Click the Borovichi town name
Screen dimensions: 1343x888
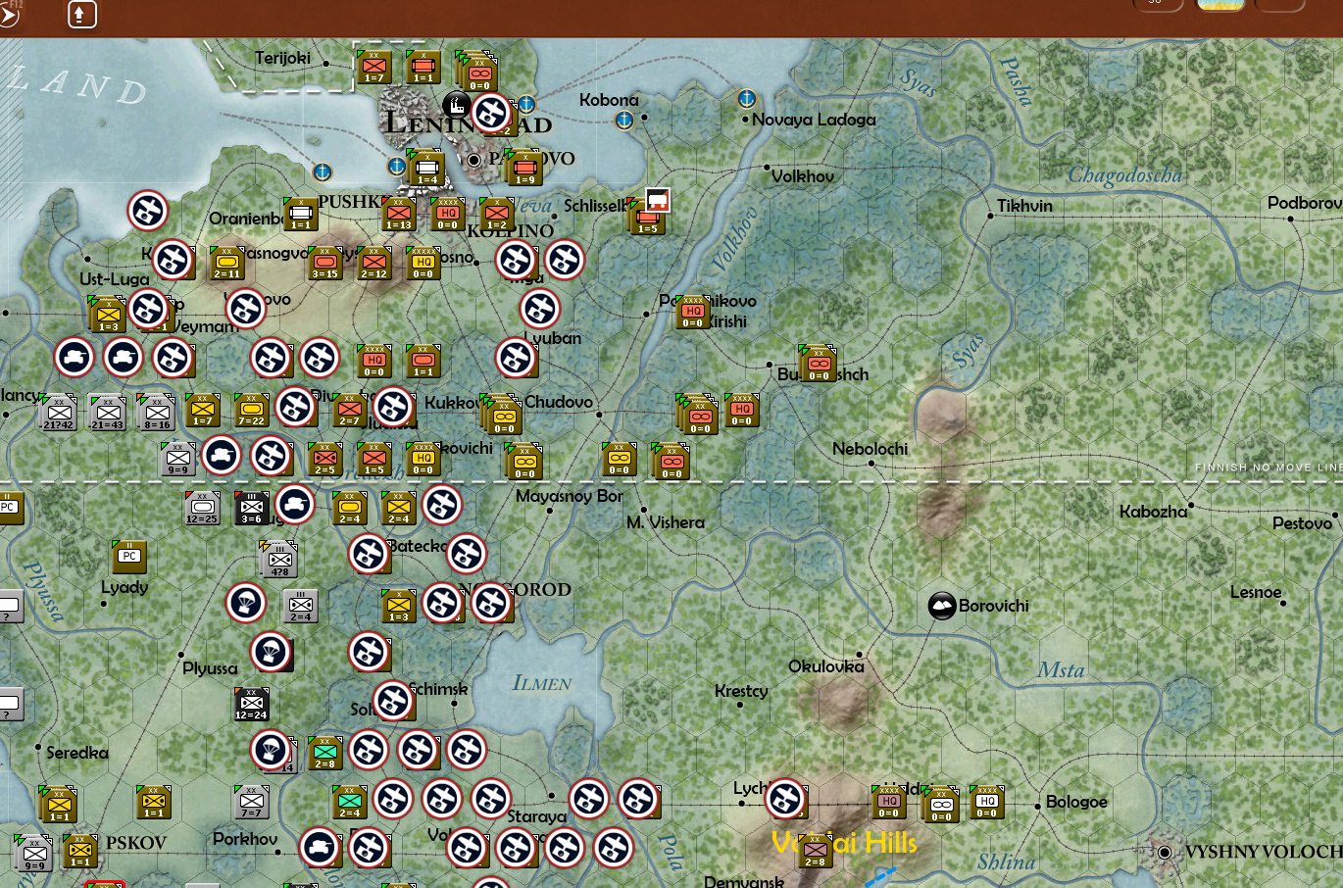pyautogui.click(x=994, y=606)
